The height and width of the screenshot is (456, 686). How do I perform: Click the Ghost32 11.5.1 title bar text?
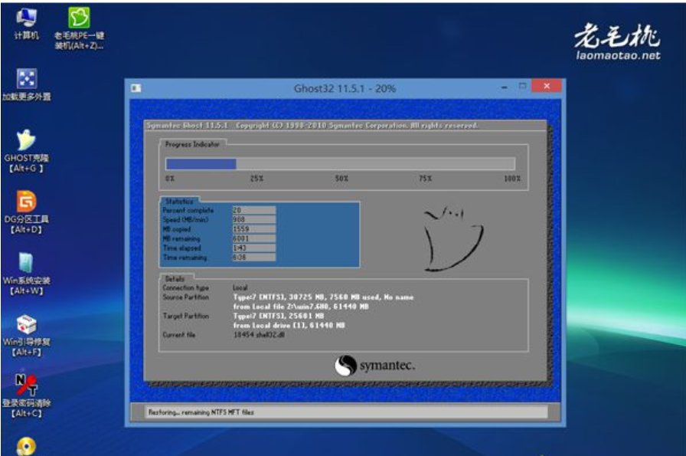pyautogui.click(x=345, y=88)
